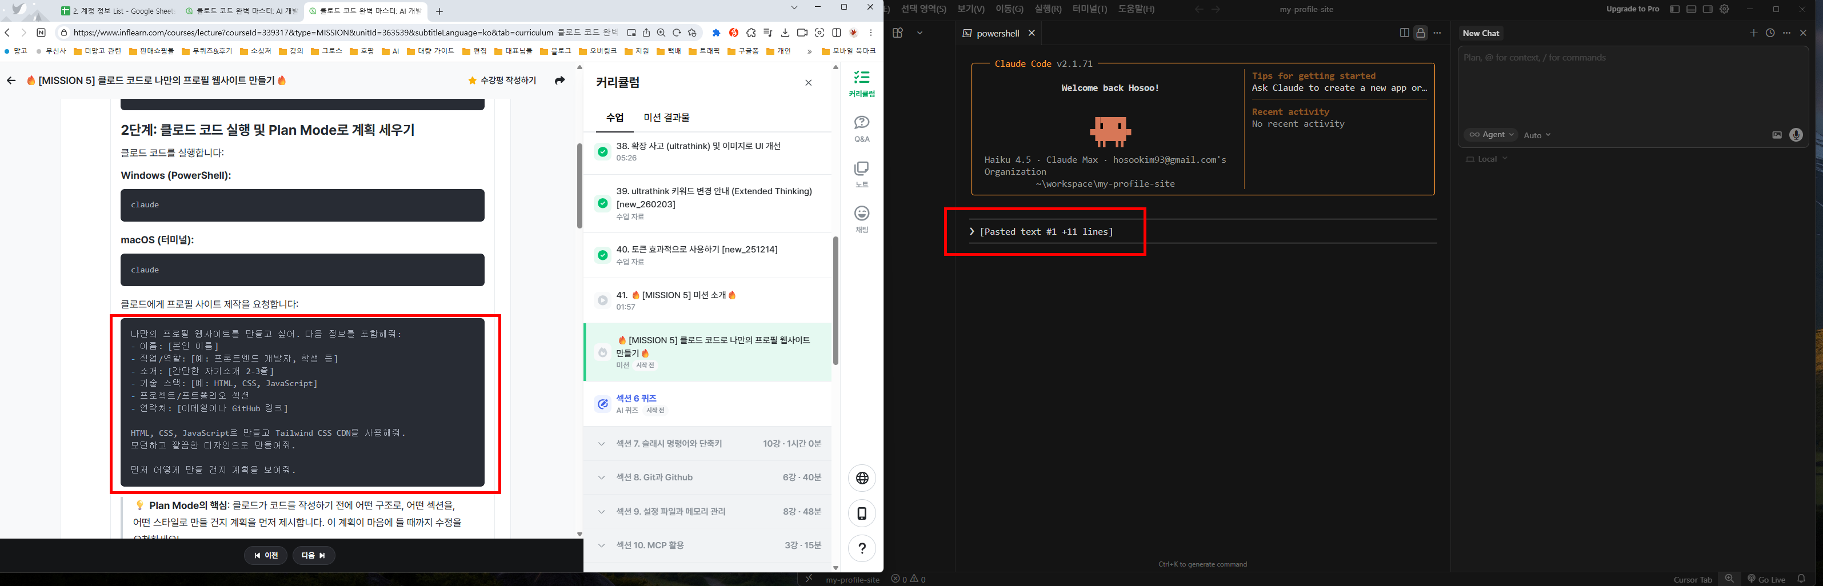The width and height of the screenshot is (1823, 586).
Task: Open more actions next to terminal lock icon
Action: pyautogui.click(x=1437, y=33)
